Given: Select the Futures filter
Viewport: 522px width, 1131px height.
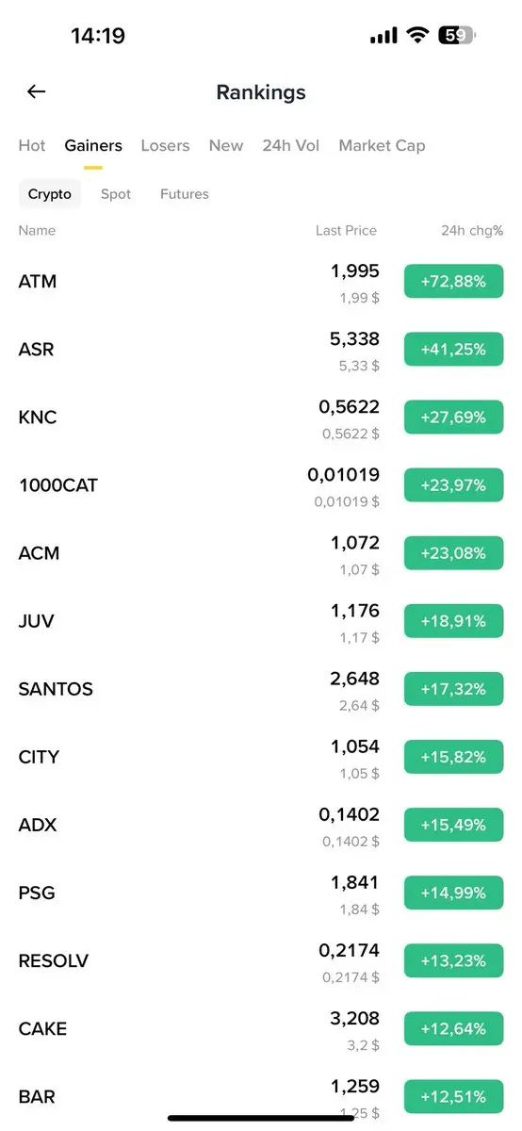Looking at the screenshot, I should pyautogui.click(x=185, y=194).
